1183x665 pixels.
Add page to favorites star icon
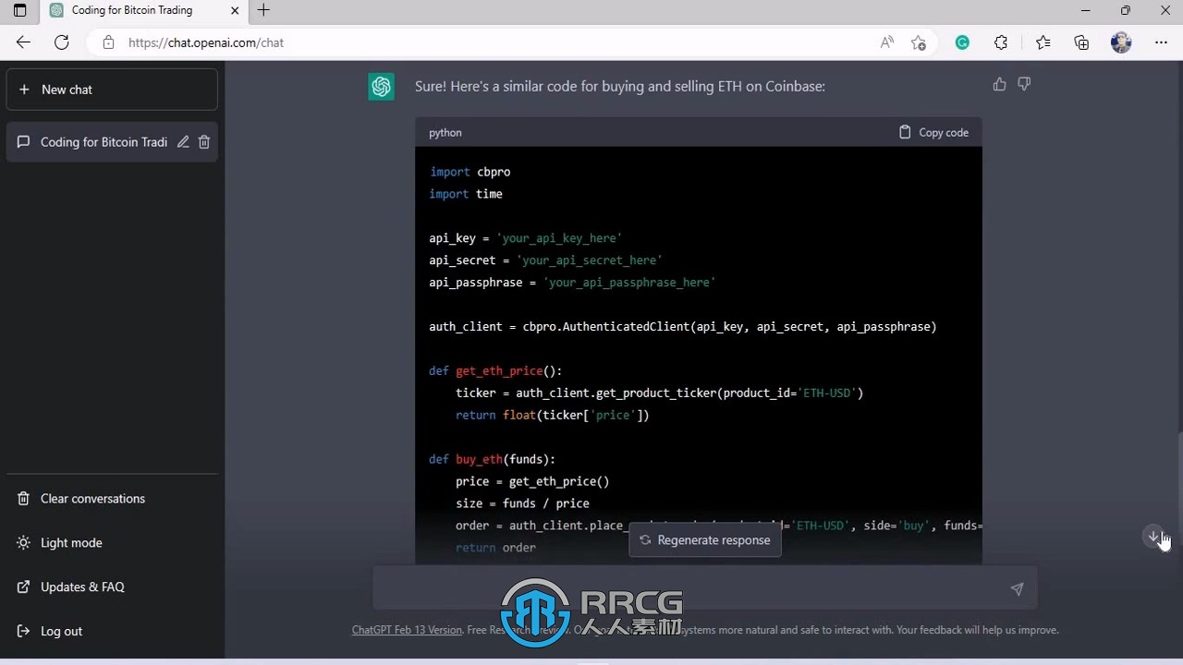[x=918, y=42]
